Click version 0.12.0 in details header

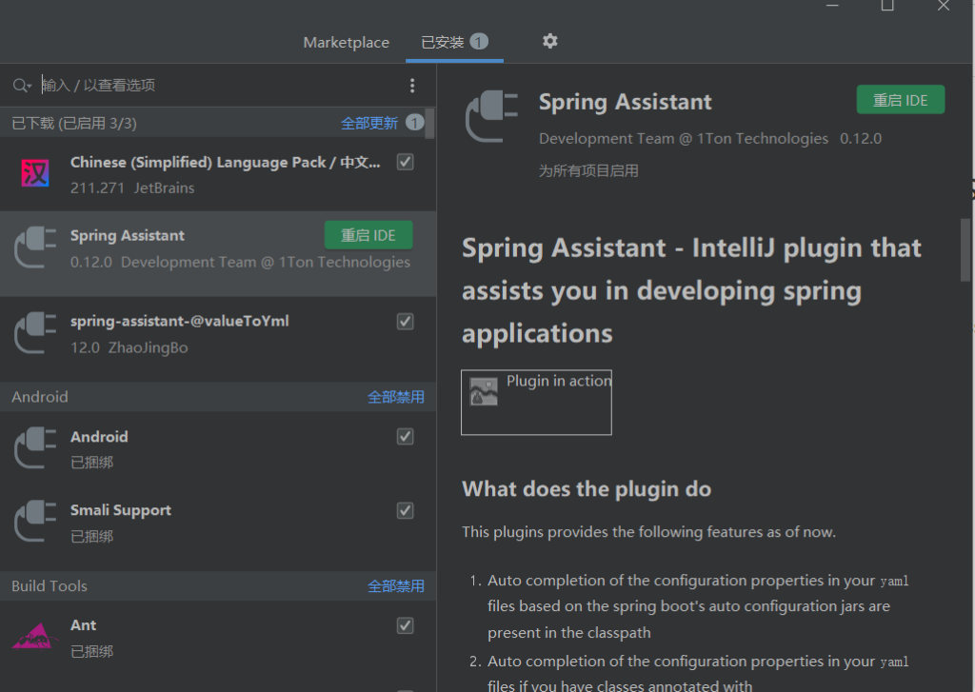tap(861, 139)
